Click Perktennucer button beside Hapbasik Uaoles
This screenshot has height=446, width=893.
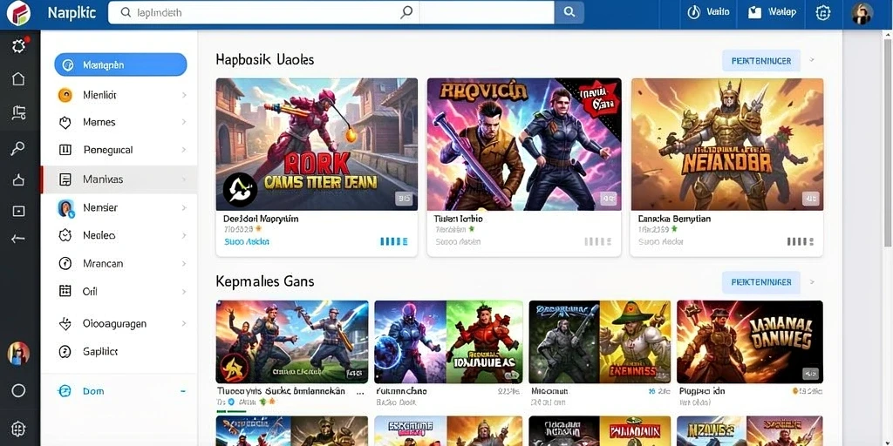tap(760, 60)
